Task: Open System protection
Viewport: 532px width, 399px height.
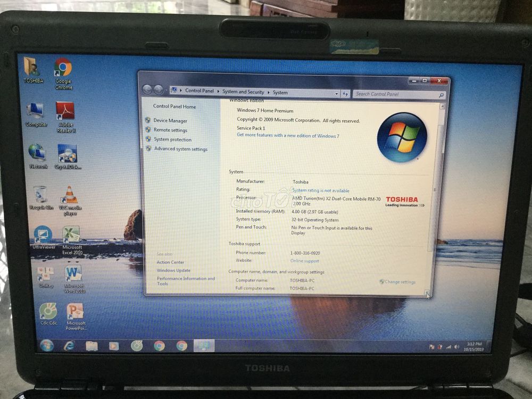Action: [x=173, y=139]
